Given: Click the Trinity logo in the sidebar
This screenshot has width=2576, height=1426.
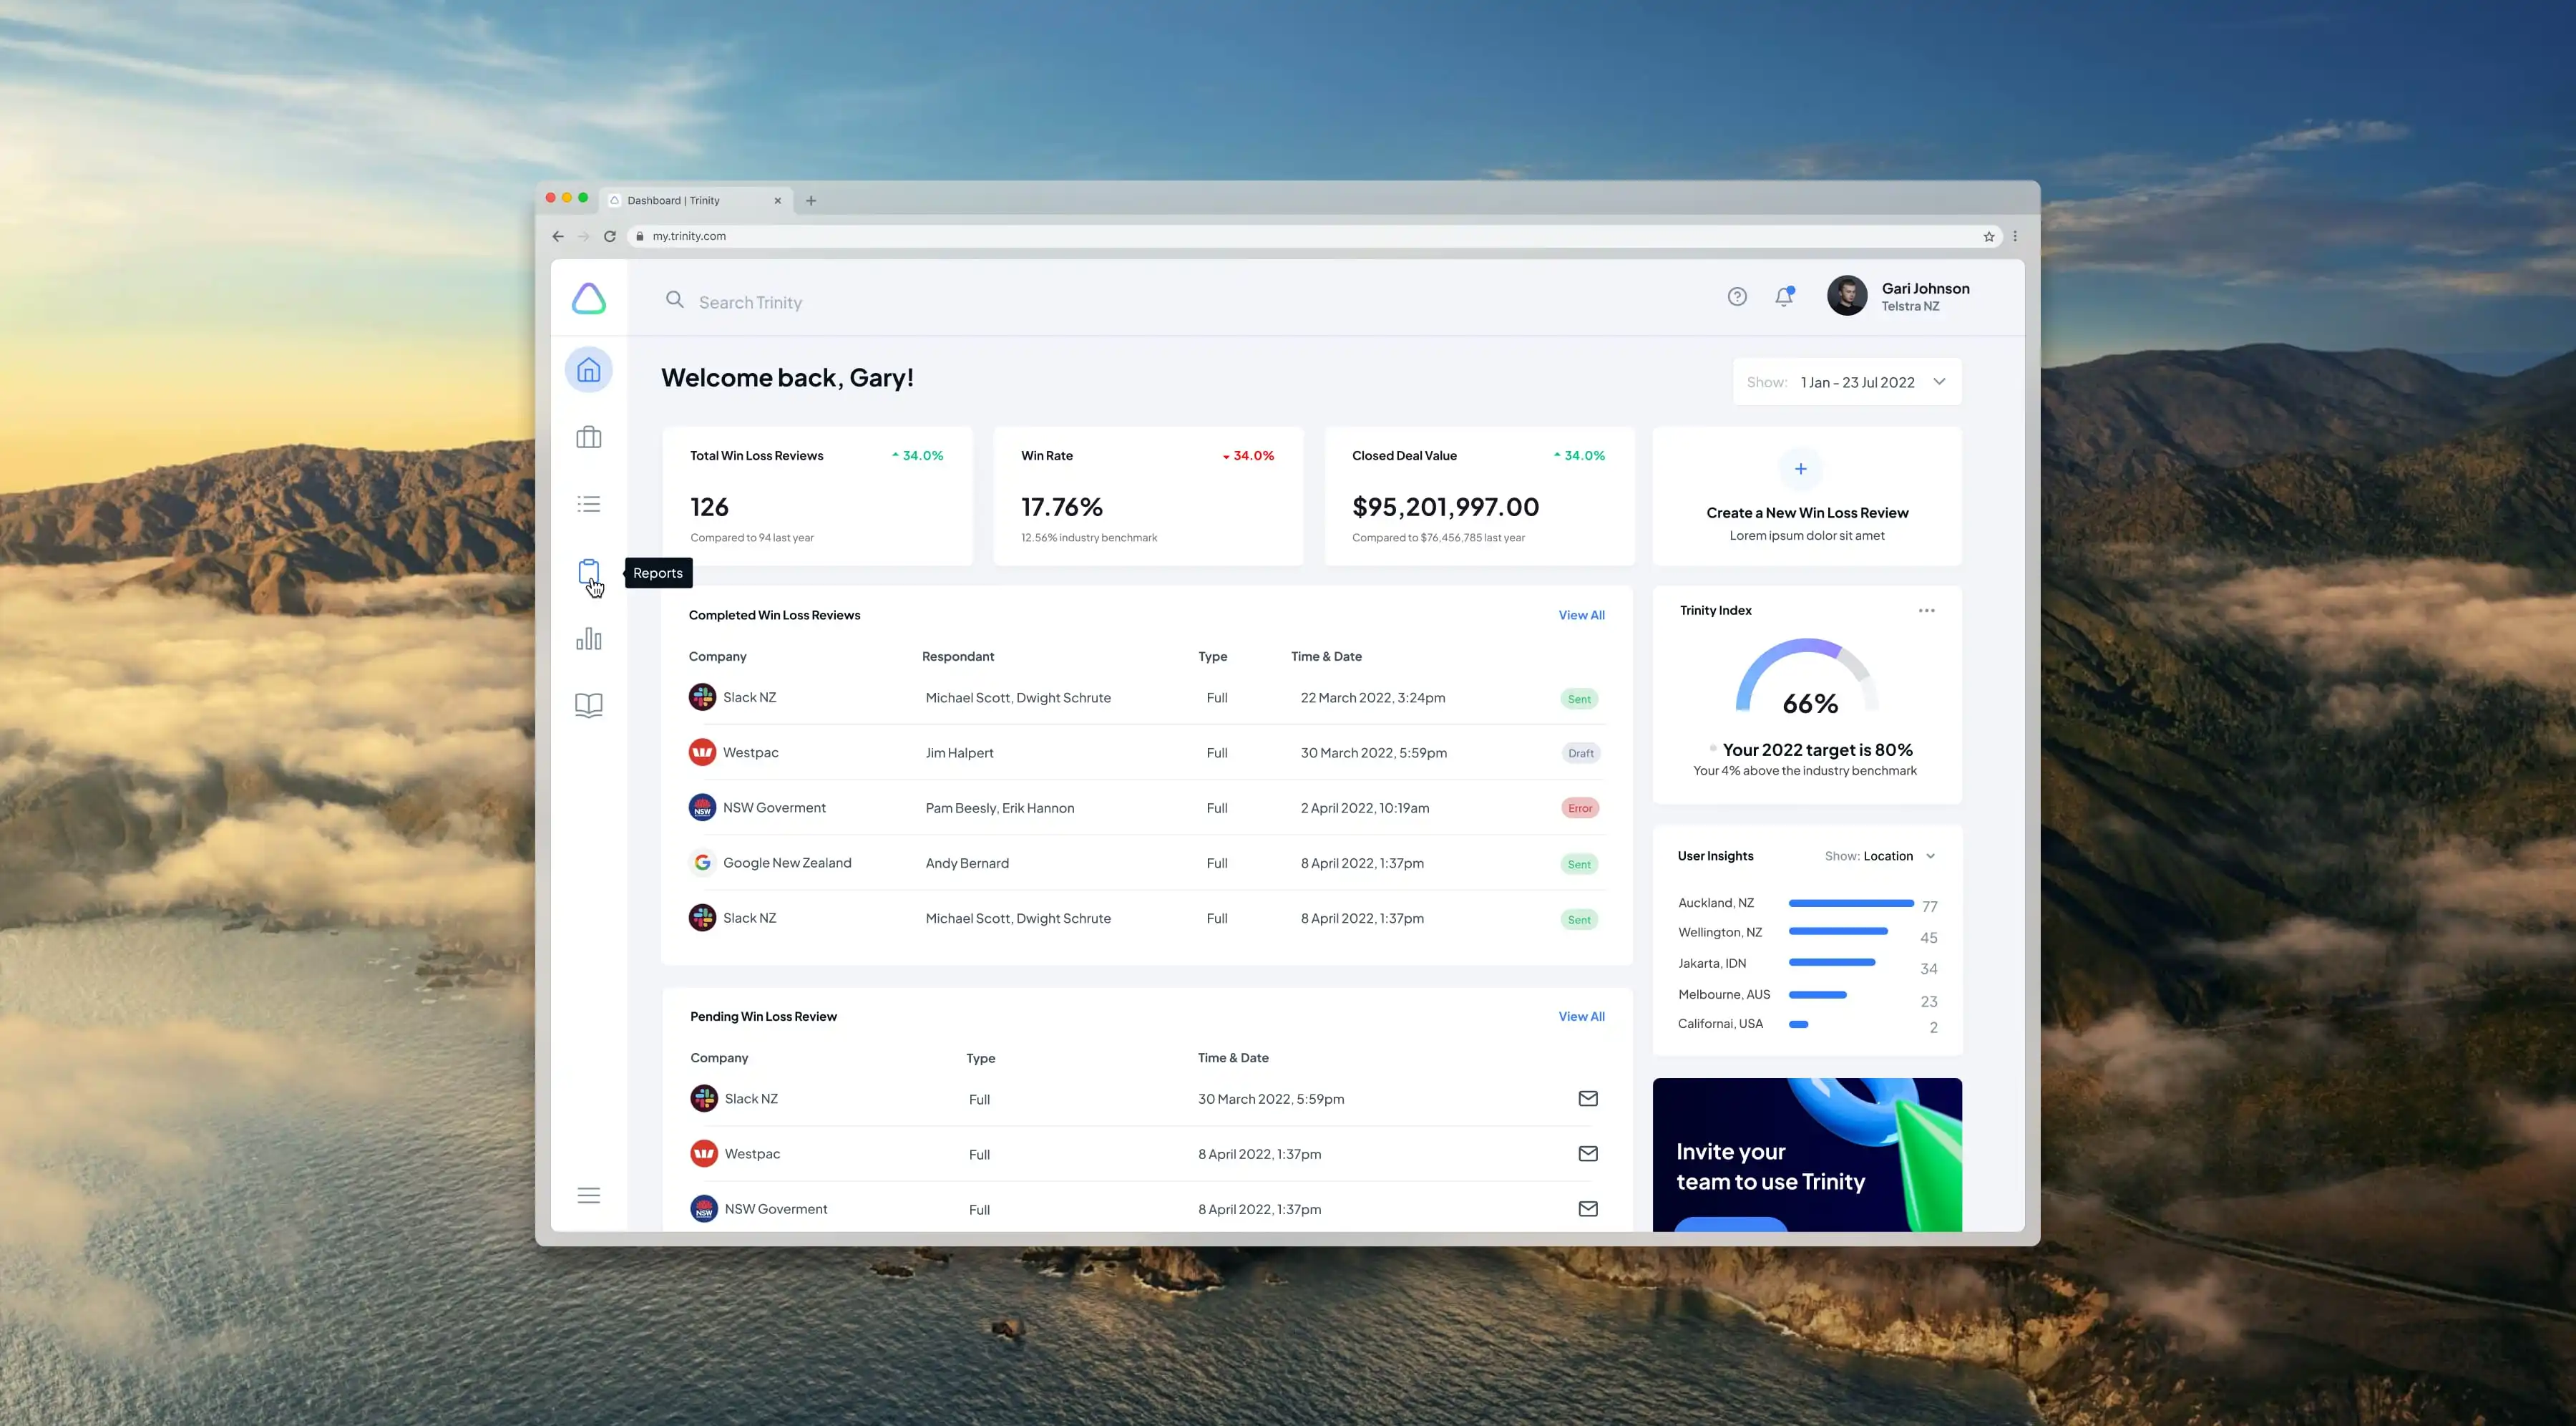Looking at the screenshot, I should [588, 299].
